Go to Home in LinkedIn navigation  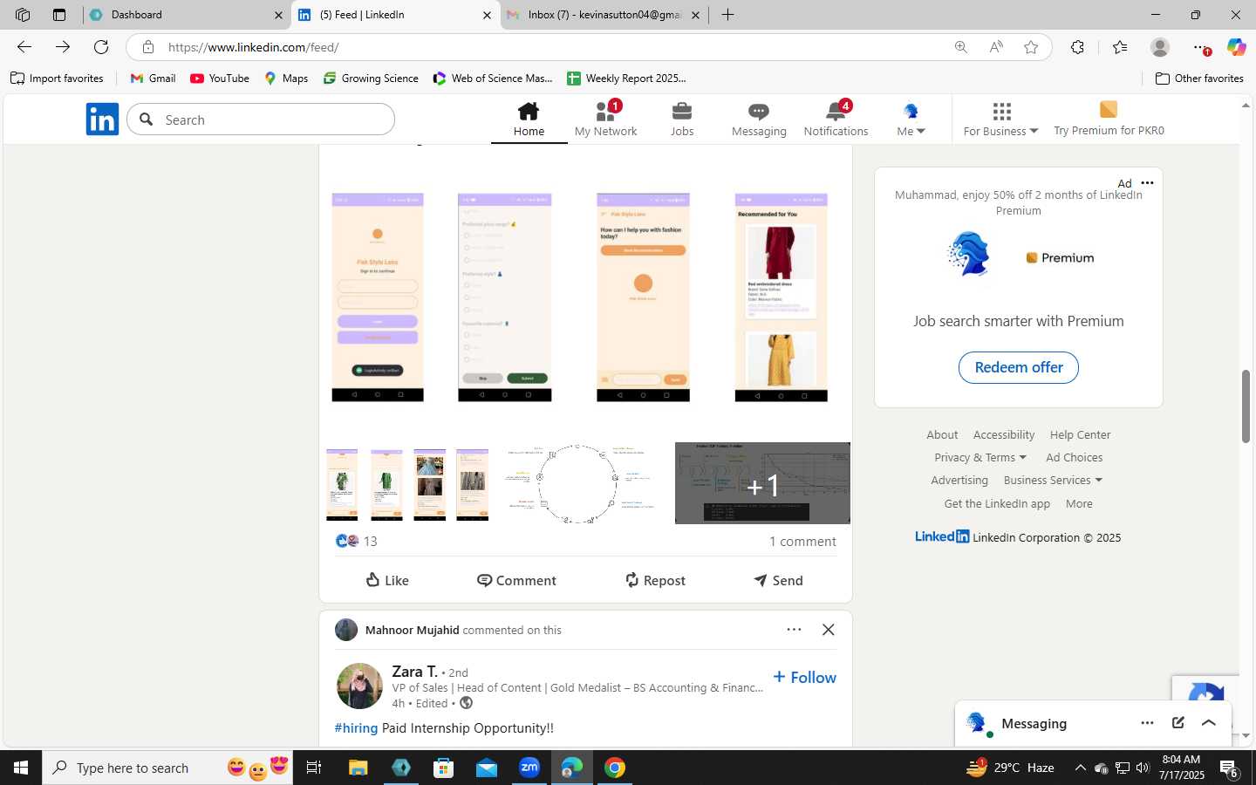click(x=529, y=119)
